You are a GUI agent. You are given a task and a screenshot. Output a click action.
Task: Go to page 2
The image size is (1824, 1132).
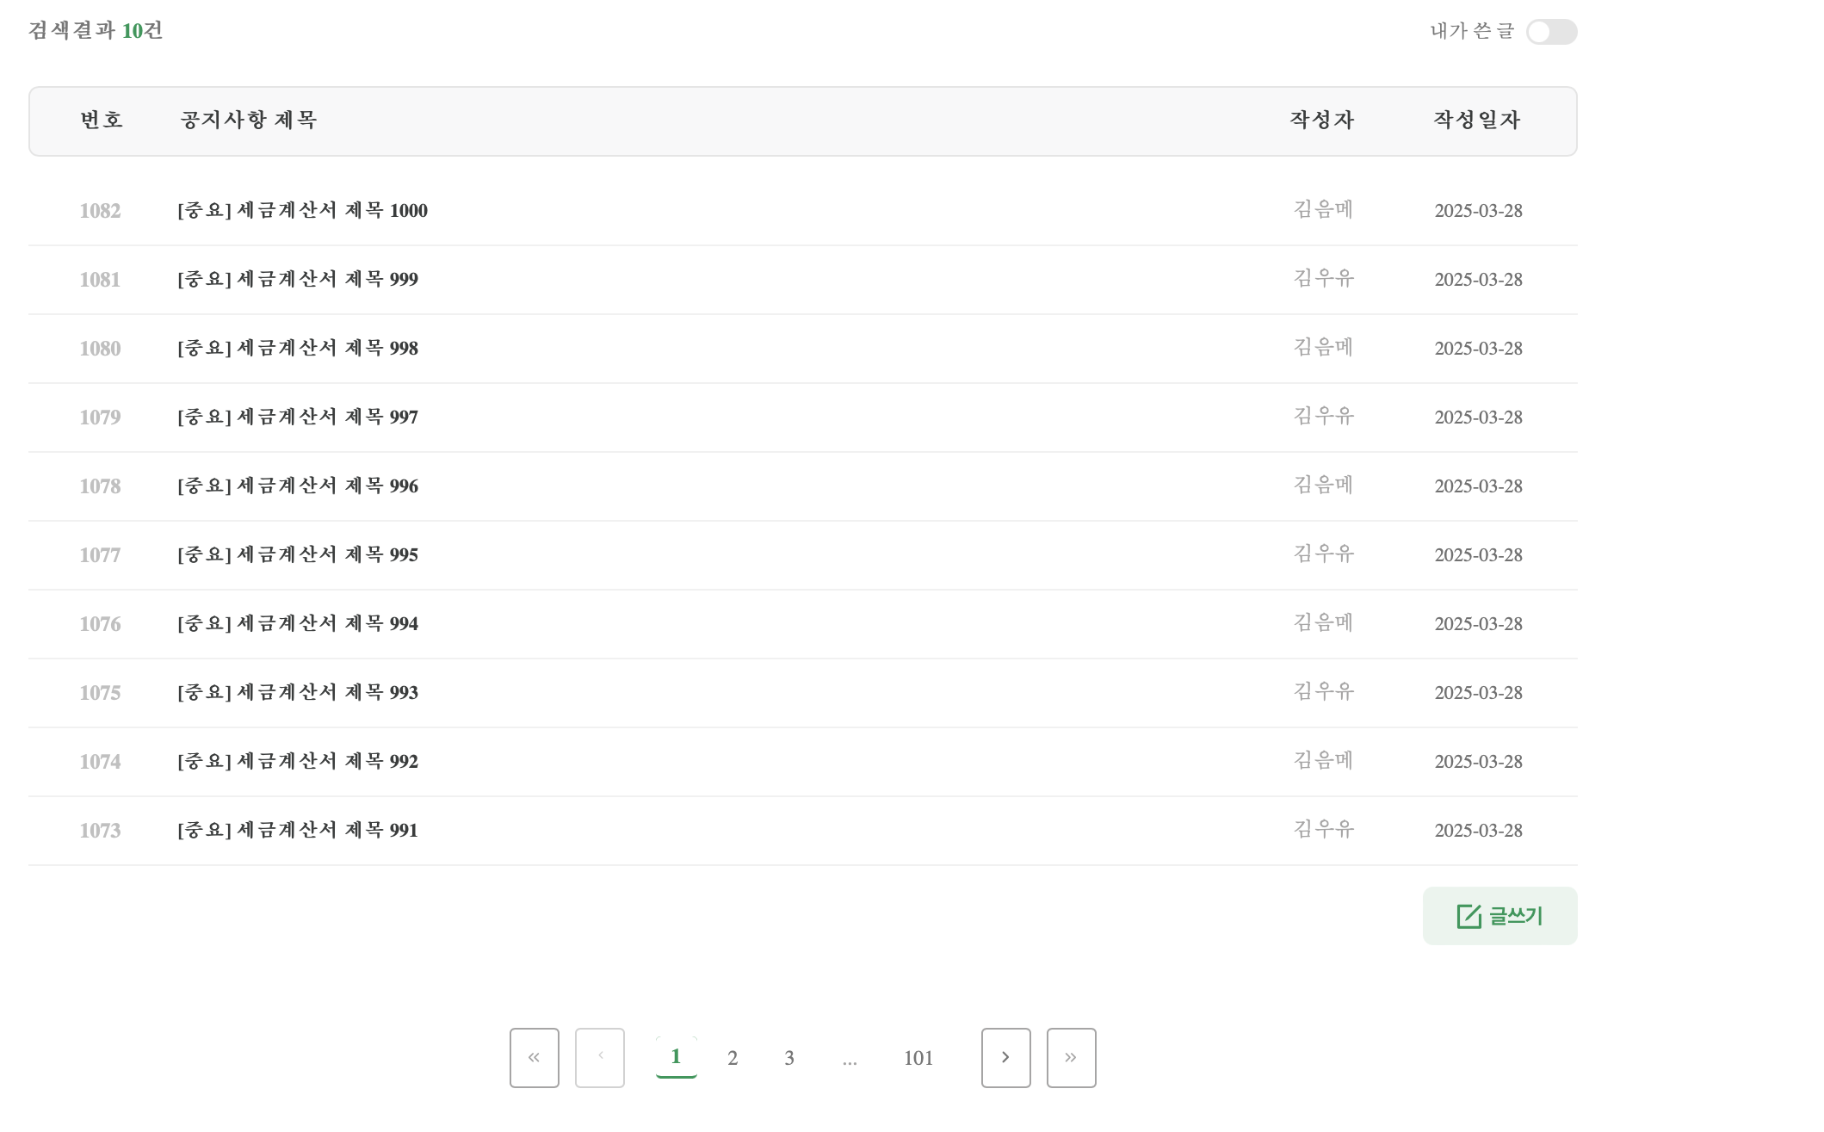[733, 1058]
